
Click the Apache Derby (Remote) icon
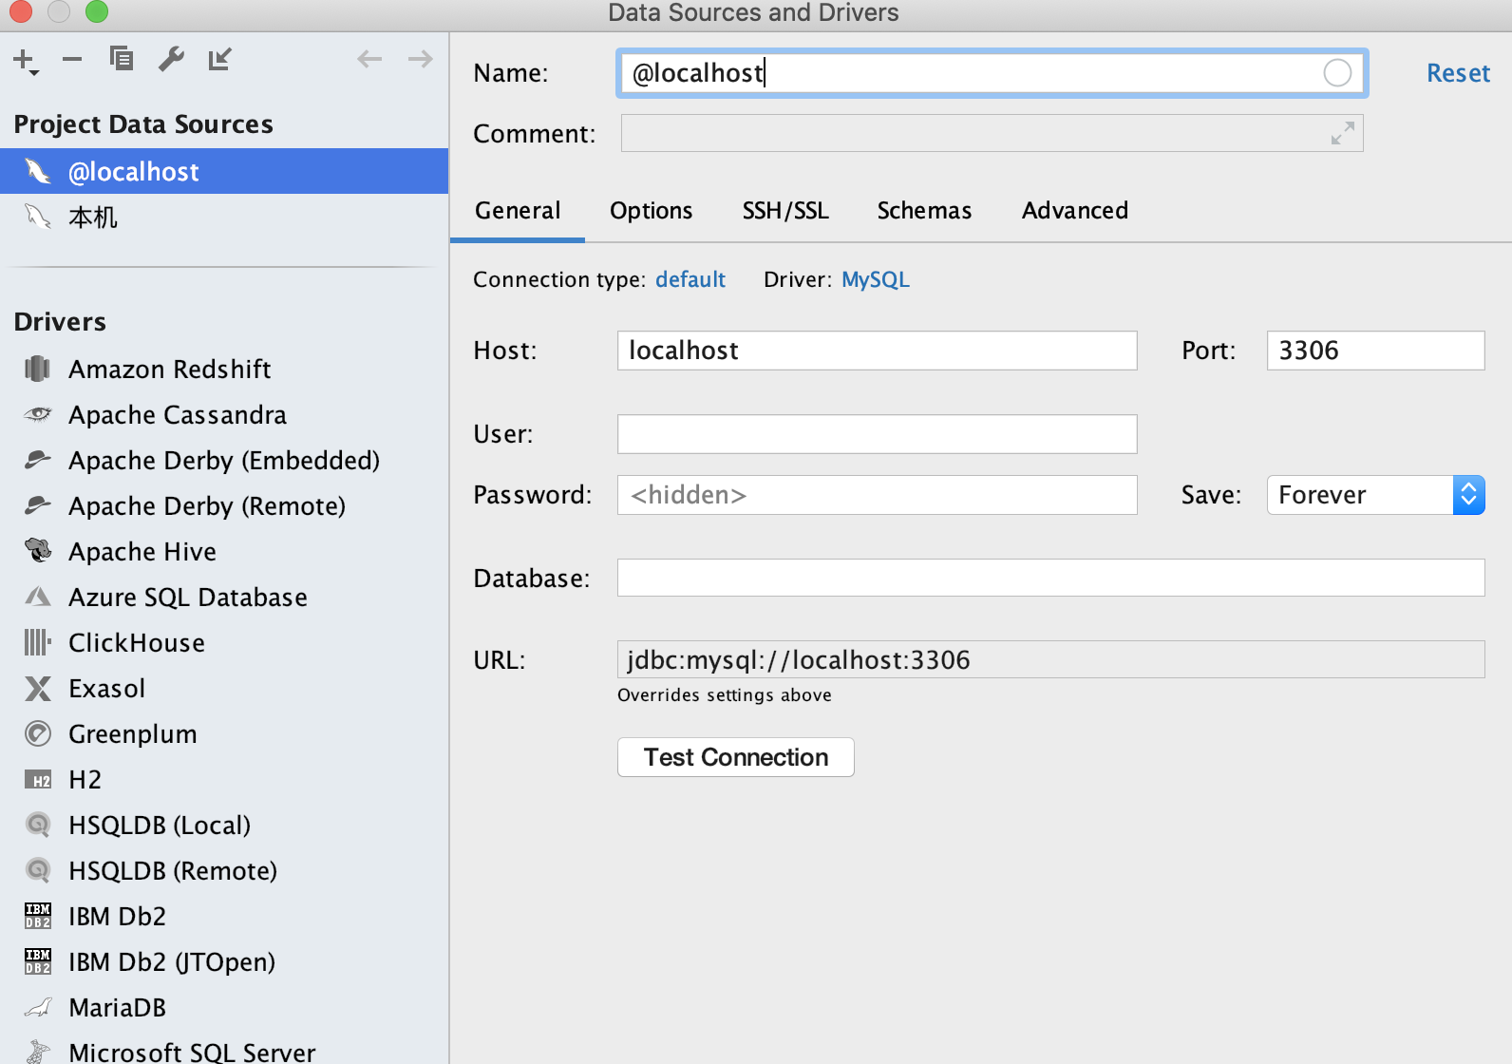pyautogui.click(x=38, y=505)
